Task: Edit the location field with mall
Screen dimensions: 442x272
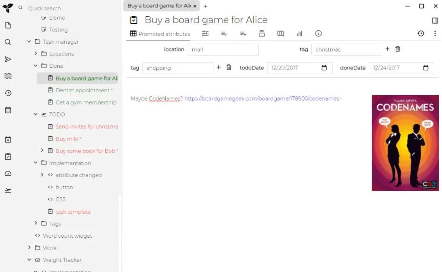Action: (223, 49)
